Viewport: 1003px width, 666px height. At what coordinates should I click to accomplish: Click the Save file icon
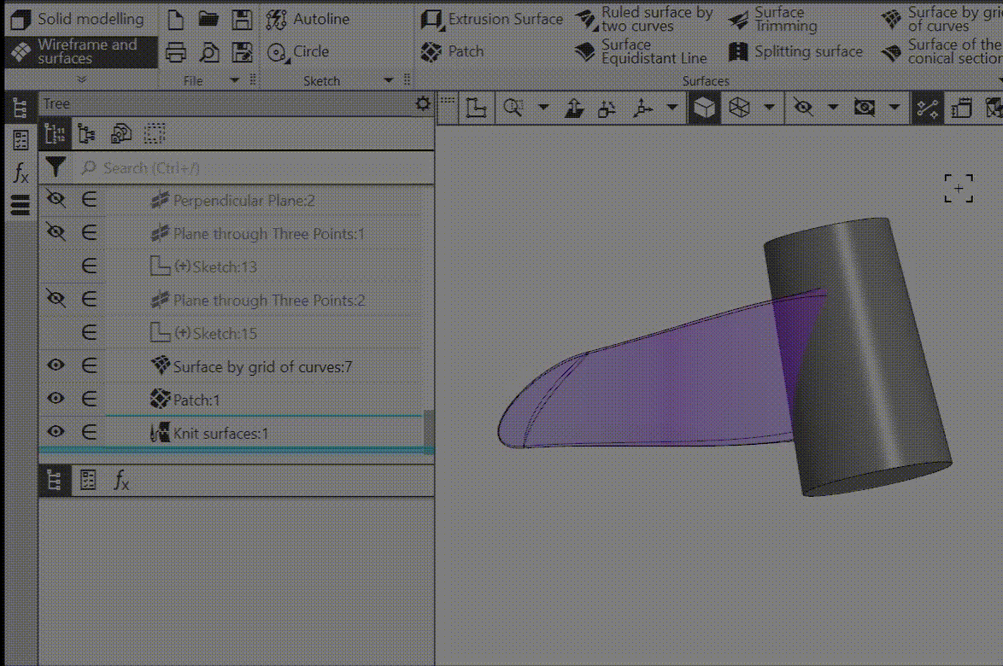click(243, 20)
